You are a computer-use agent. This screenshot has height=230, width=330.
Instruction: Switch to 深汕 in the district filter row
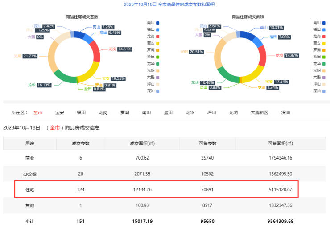[285, 113]
